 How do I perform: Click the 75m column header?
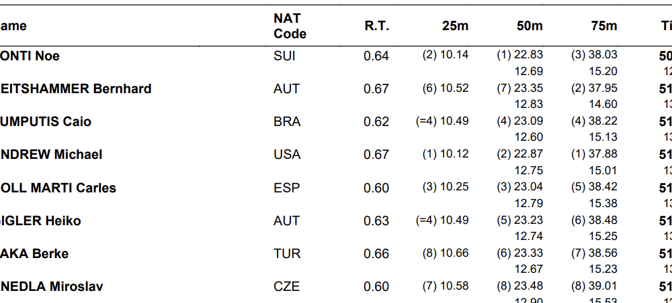click(x=603, y=26)
